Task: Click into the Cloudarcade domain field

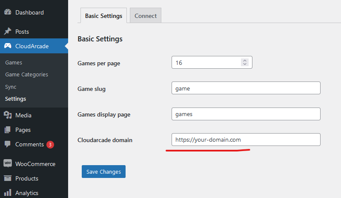Action: [x=246, y=140]
